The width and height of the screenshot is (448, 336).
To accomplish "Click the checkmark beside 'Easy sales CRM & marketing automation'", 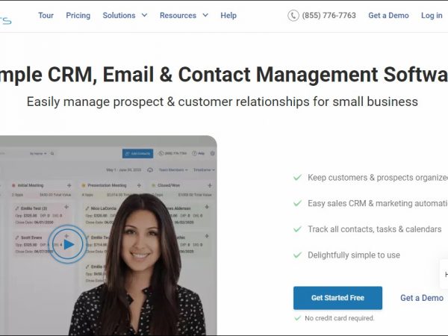I will (x=297, y=203).
